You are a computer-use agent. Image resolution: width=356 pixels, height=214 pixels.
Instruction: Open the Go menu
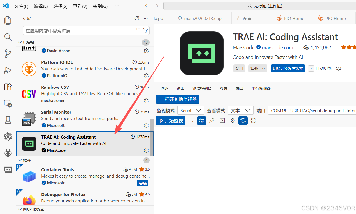click(100, 6)
